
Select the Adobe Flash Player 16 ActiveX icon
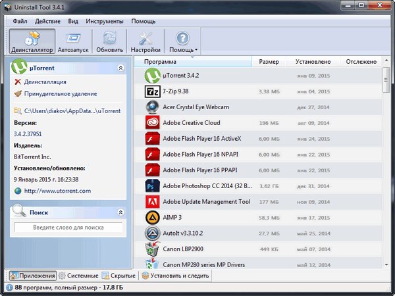click(153, 138)
